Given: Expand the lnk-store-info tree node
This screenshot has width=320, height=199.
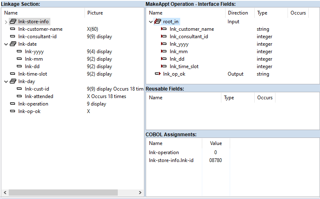Looking at the screenshot, I should [x=6, y=22].
